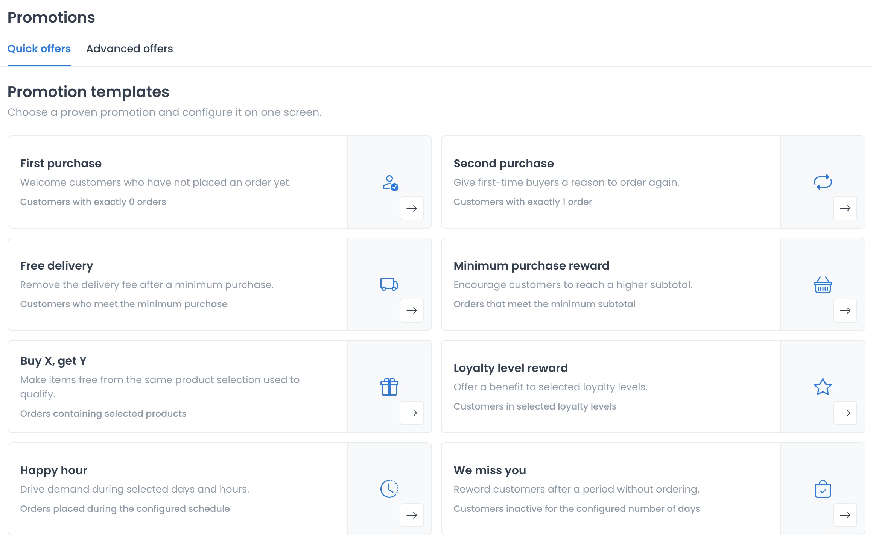Open Free delivery template via arrow button

click(412, 311)
